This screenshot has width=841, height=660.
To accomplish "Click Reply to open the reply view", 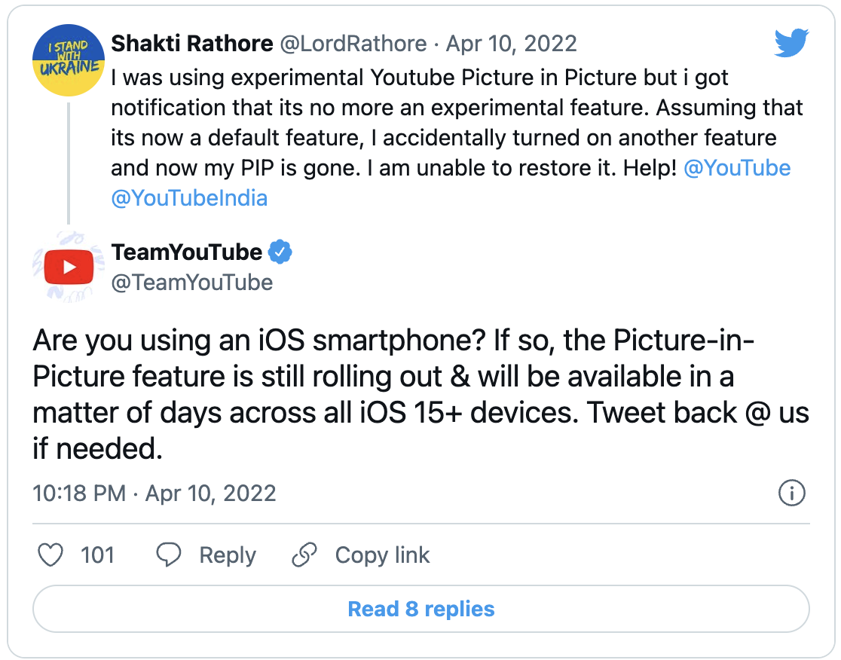I will [x=228, y=555].
